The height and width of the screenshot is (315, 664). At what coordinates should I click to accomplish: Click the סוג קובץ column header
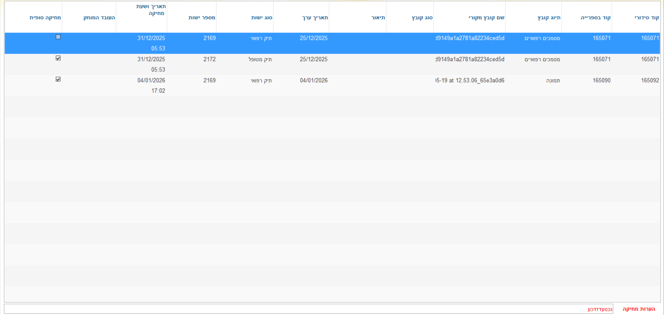pos(422,18)
